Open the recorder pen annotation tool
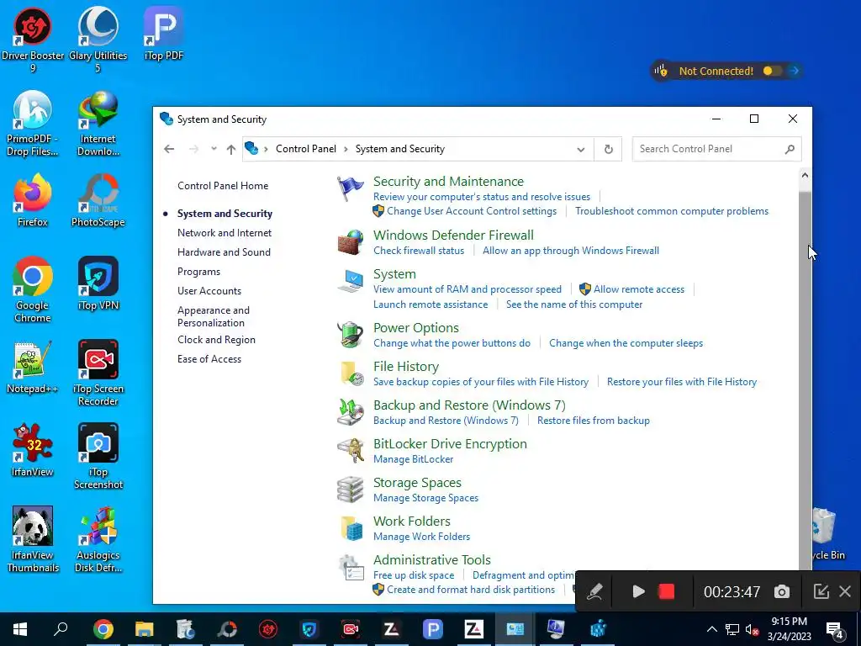 point(594,591)
